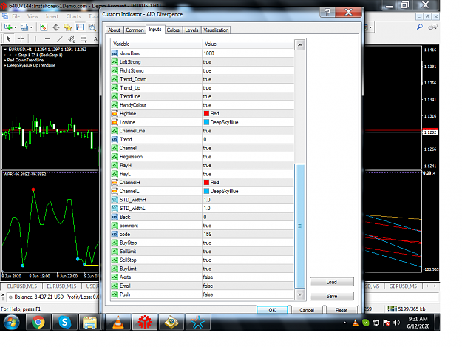The width and height of the screenshot is (462, 347).
Task: Click the Trend integer variable icon
Action: pyautogui.click(x=115, y=139)
